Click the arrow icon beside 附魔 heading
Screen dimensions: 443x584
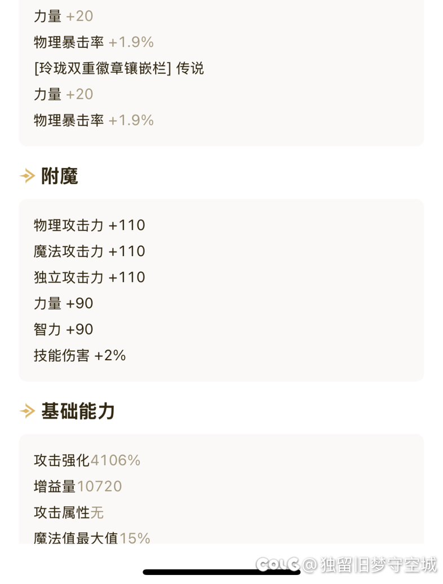[27, 176]
